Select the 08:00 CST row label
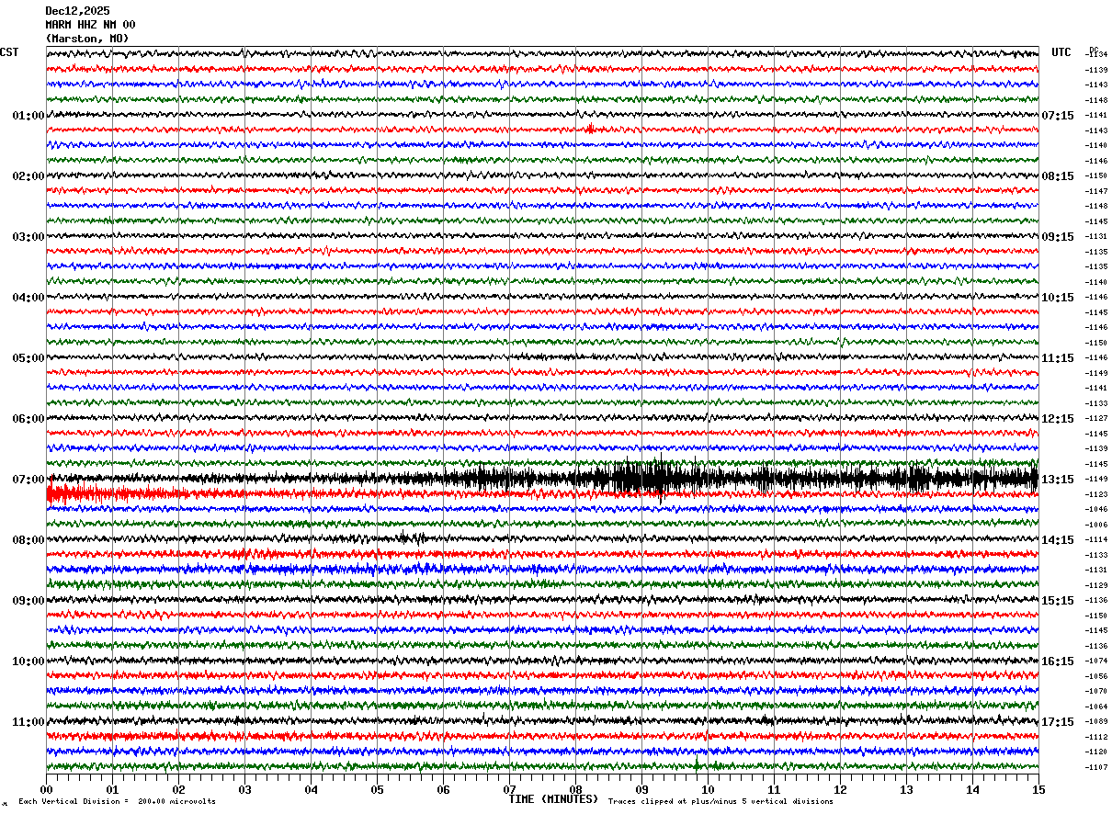This screenshot has width=1112, height=814. pyautogui.click(x=28, y=540)
